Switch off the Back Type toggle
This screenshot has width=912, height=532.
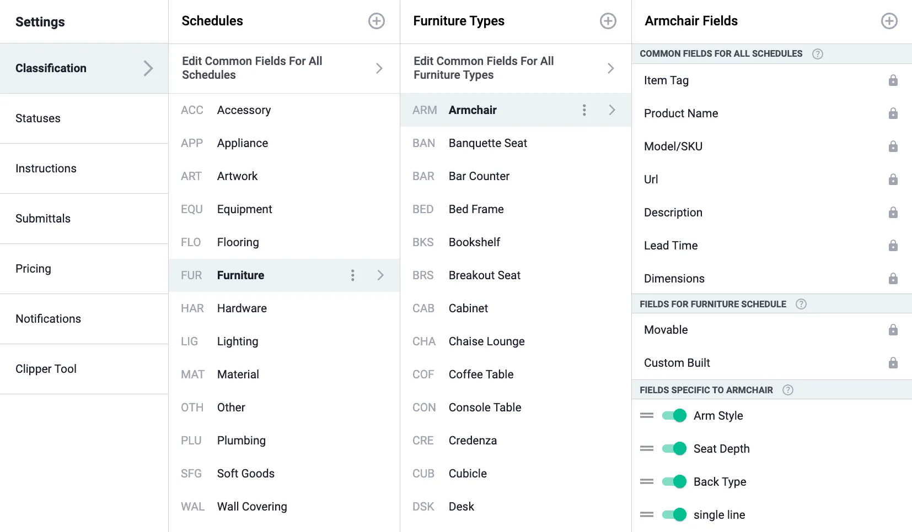point(674,481)
